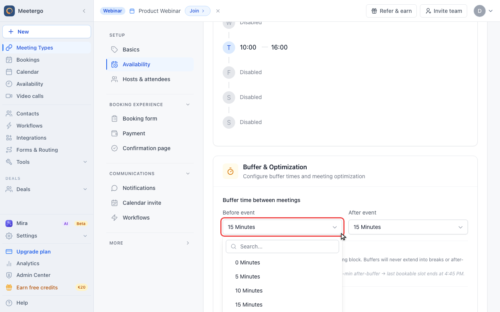The image size is (500, 312).
Task: Expand the Tools submenu chevron
Action: [x=85, y=162]
